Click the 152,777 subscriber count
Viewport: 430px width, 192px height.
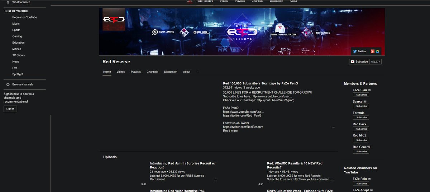coord(376,61)
